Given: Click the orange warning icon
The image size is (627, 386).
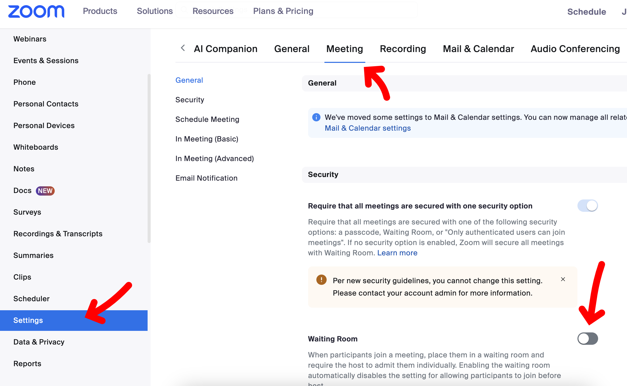Looking at the screenshot, I should click(x=321, y=280).
